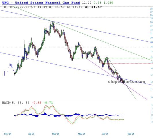Screen dimensions: 153x138
Task: Select the green dotted horizontal support line
Action: point(113,58)
